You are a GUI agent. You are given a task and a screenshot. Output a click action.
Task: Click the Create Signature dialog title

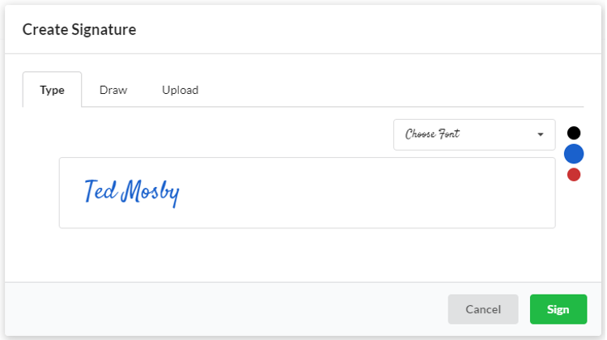(79, 30)
